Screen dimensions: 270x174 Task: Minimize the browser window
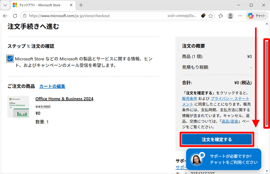(239, 5)
